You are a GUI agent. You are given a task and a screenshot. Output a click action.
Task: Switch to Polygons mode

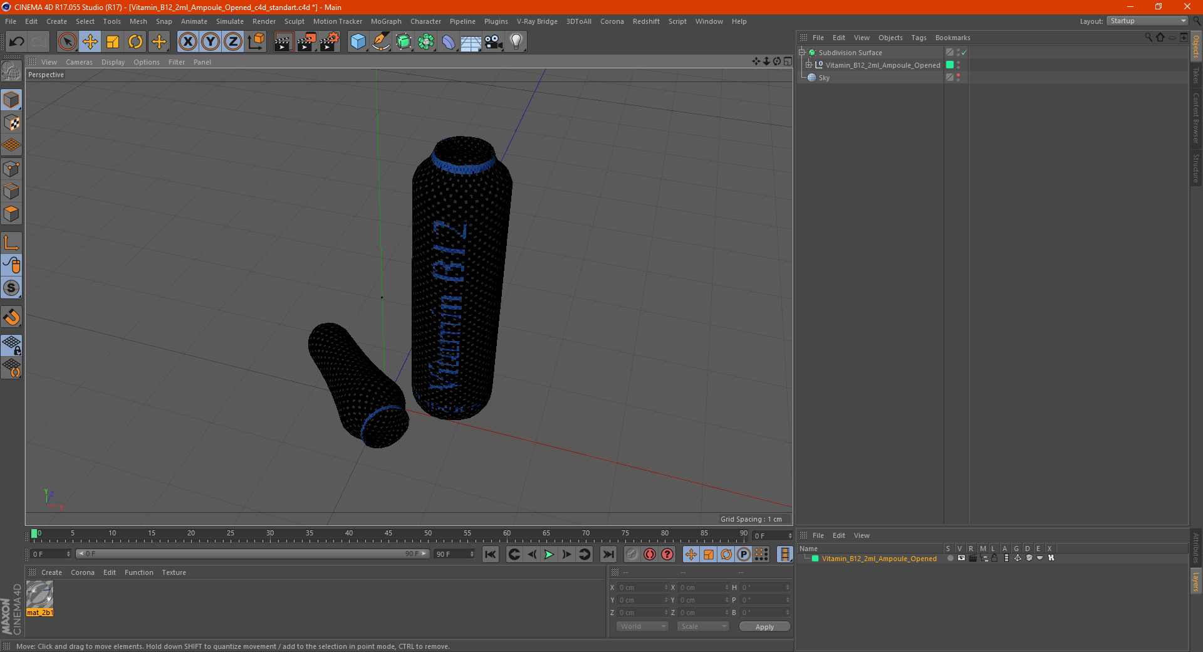[11, 214]
